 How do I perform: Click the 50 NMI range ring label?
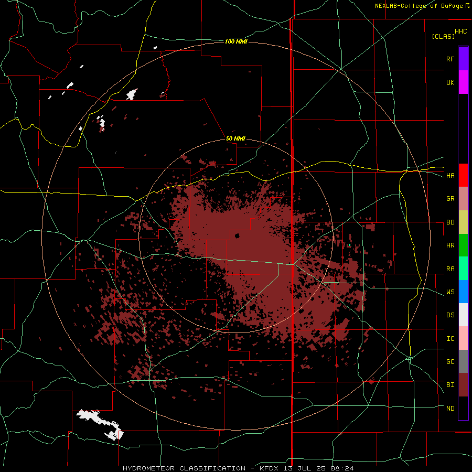(235, 139)
